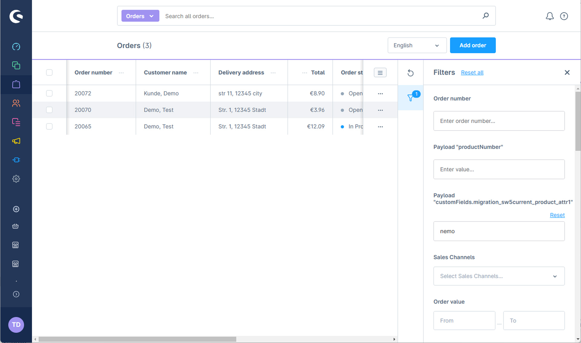Screen dimensions: 581x343
Task: Click the notifications bell icon
Action: point(550,16)
